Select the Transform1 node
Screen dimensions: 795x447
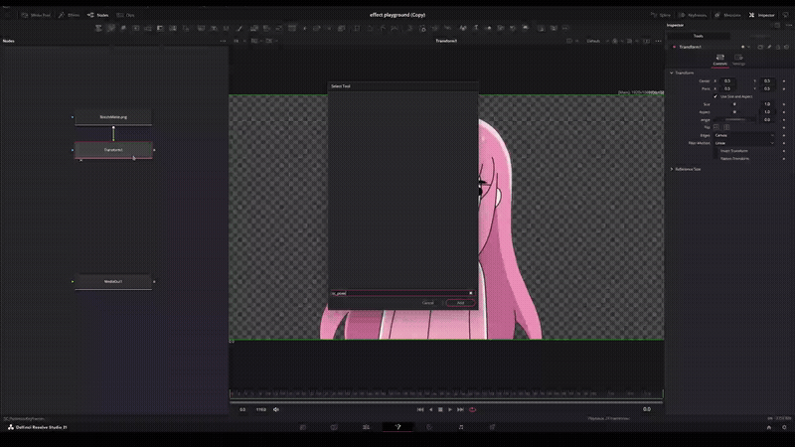click(113, 150)
